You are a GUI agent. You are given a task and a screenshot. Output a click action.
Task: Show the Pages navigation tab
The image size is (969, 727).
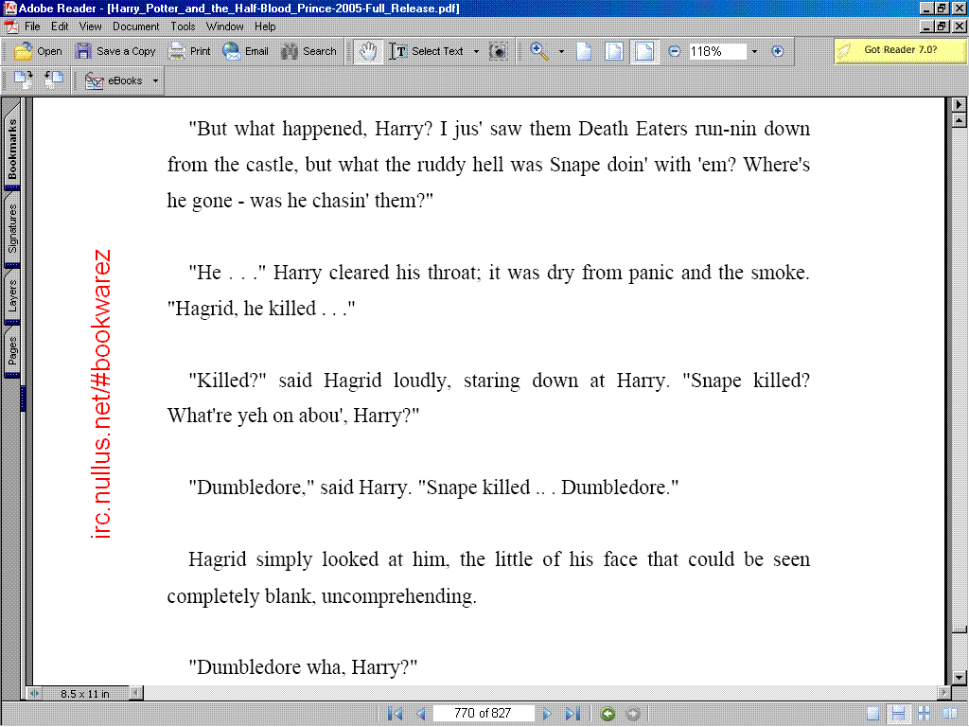coord(12,350)
